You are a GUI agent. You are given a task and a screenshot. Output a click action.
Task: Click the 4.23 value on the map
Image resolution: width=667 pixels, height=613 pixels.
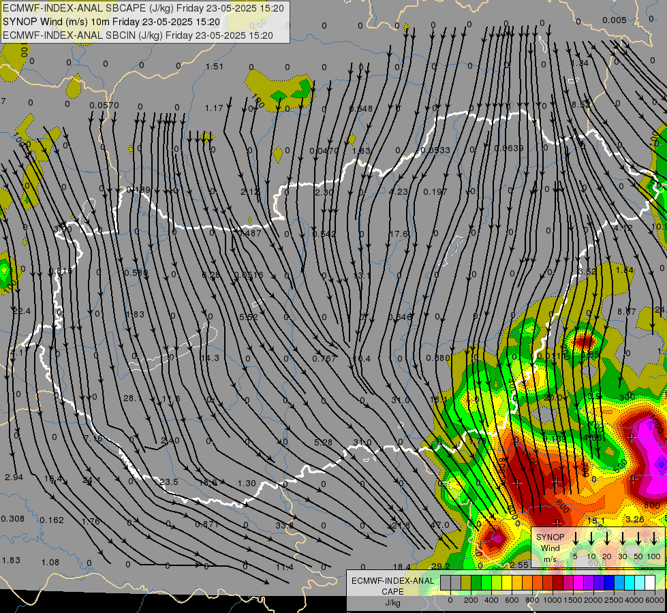399,192
